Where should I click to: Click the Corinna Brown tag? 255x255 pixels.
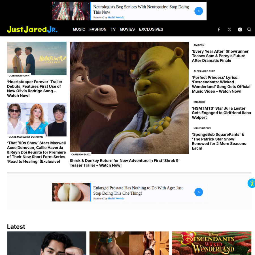19,76
